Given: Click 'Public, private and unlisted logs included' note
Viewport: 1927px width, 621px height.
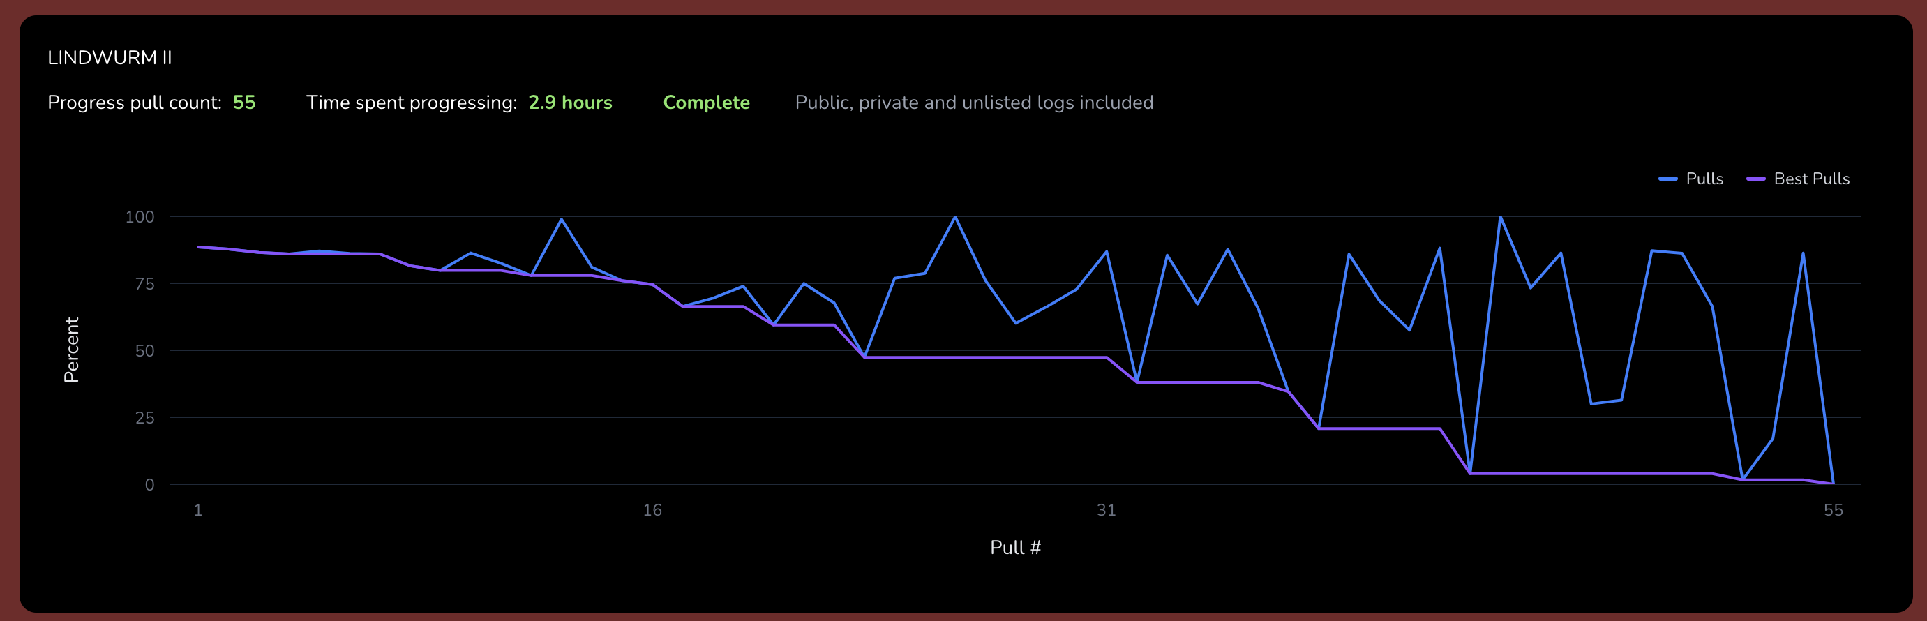Looking at the screenshot, I should [974, 103].
